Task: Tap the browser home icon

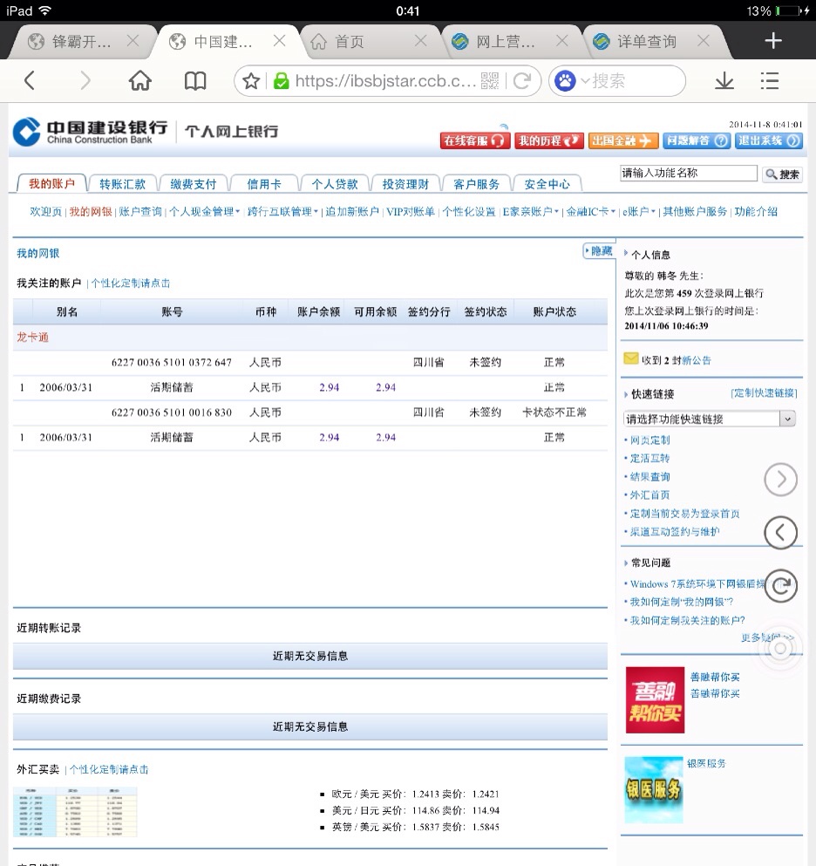Action: tap(139, 81)
